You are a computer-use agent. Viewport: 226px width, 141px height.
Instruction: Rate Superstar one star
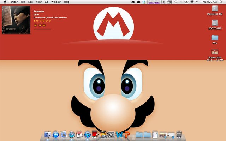click(x=37, y=21)
